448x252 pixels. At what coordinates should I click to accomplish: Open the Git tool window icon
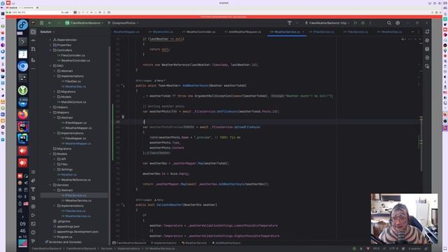(33, 241)
